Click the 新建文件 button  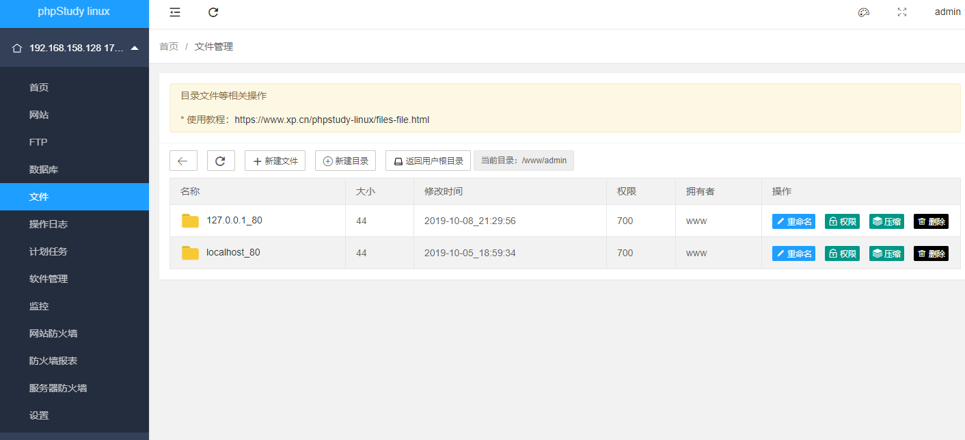(x=275, y=161)
